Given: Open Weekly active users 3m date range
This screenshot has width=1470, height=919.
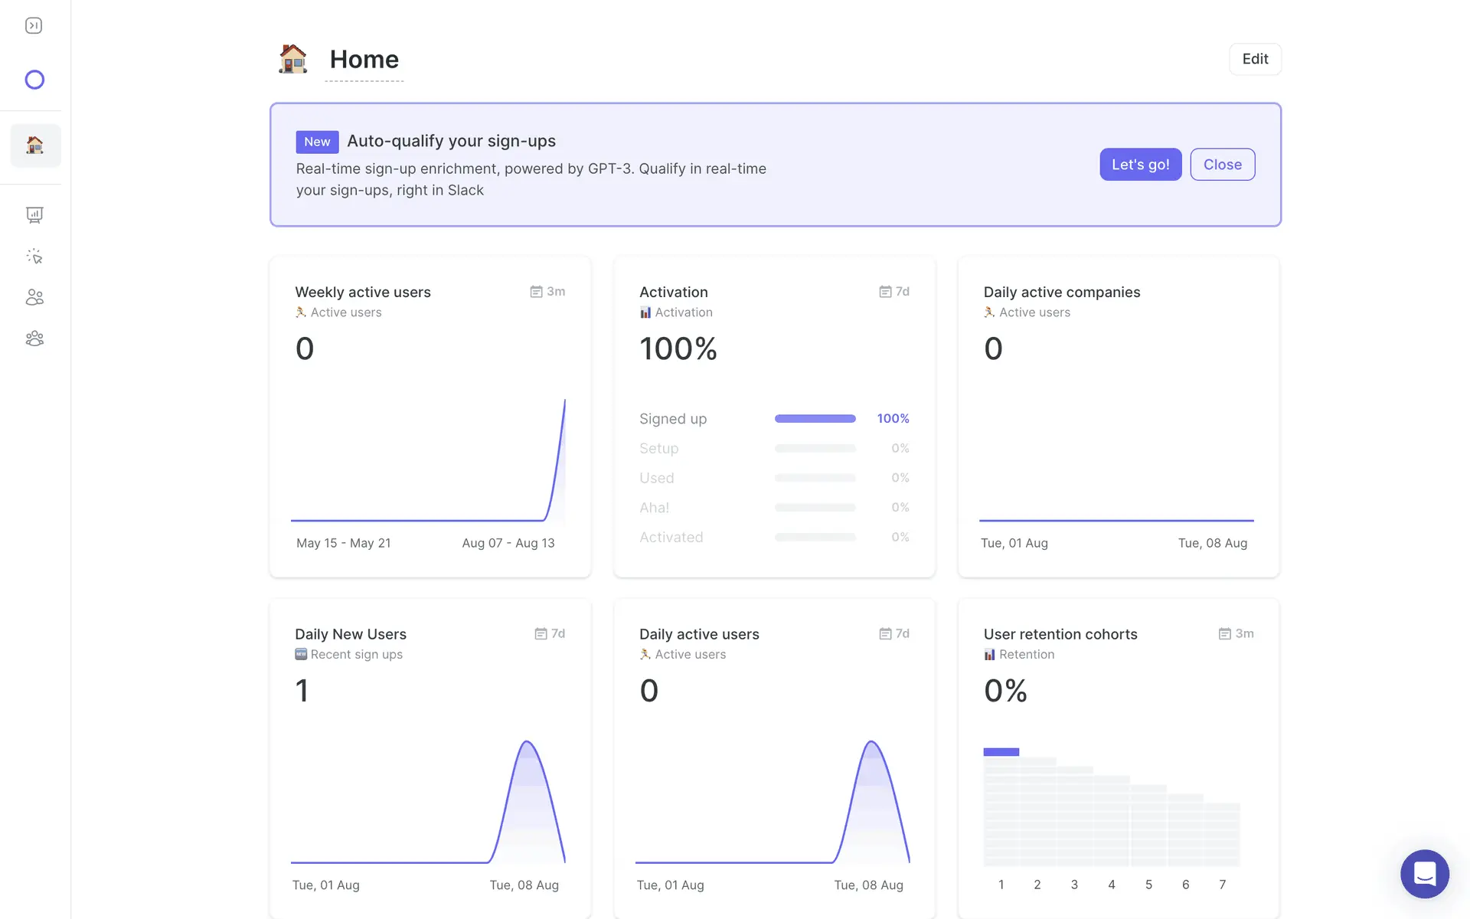Looking at the screenshot, I should (x=547, y=292).
